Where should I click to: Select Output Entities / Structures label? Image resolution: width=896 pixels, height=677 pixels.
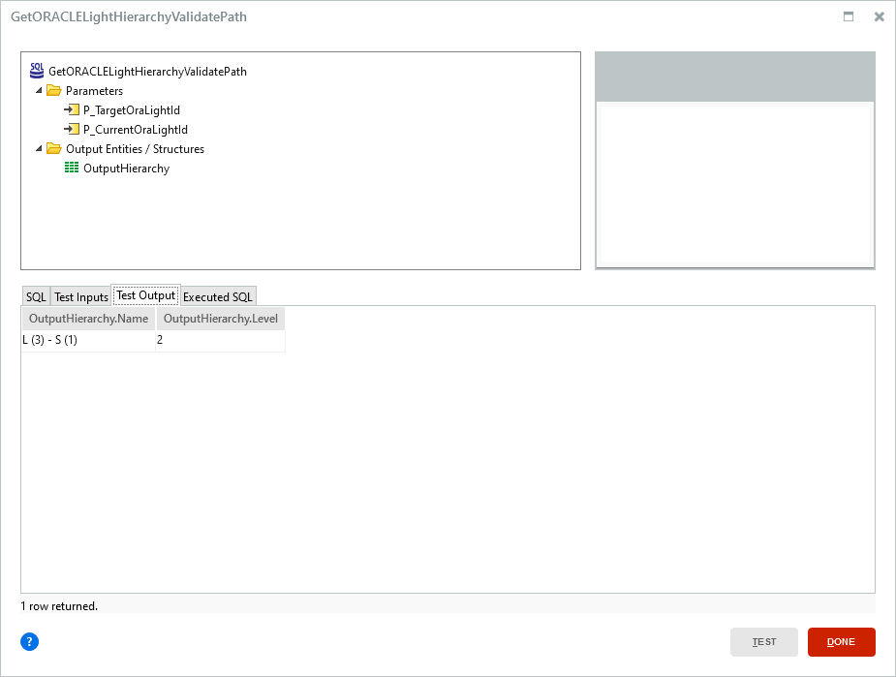pos(135,149)
